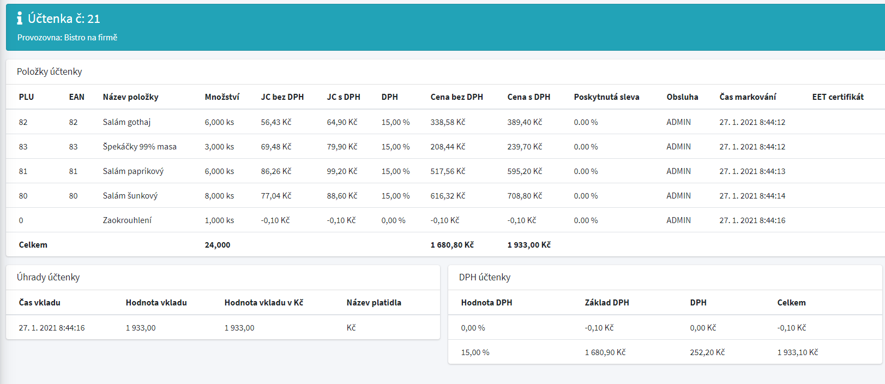Viewport: 885px width, 384px height.
Task: Select the Špekáčky 99% masa item name
Action: coord(140,147)
